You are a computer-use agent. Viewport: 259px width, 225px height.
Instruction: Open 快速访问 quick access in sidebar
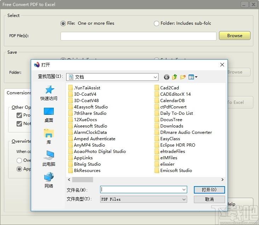pos(49,93)
